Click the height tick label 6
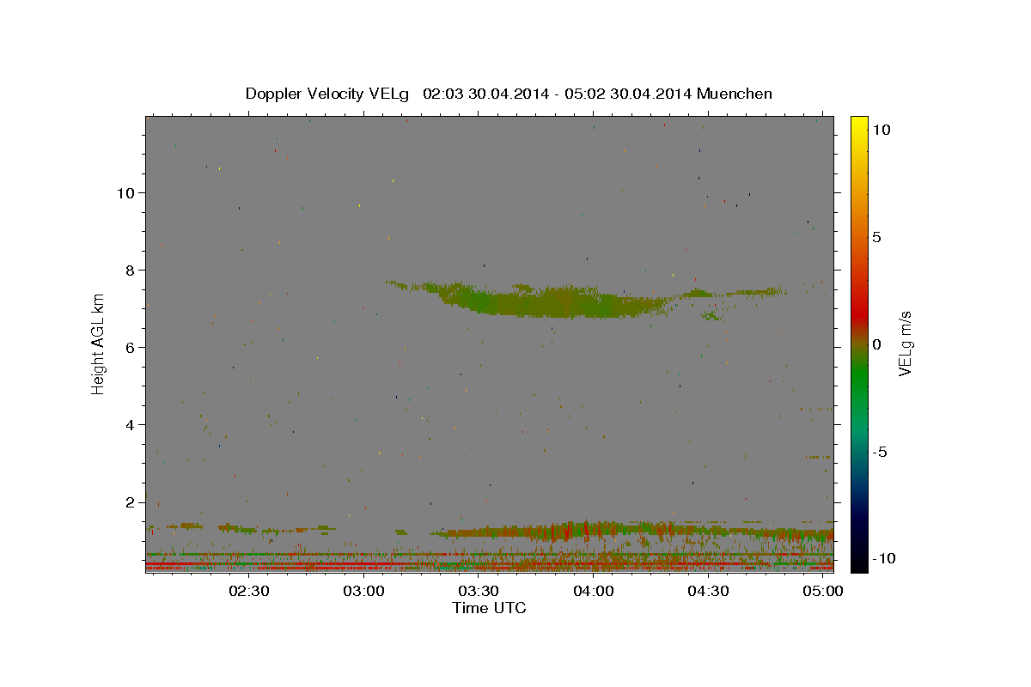The height and width of the screenshot is (687, 1031). click(131, 347)
